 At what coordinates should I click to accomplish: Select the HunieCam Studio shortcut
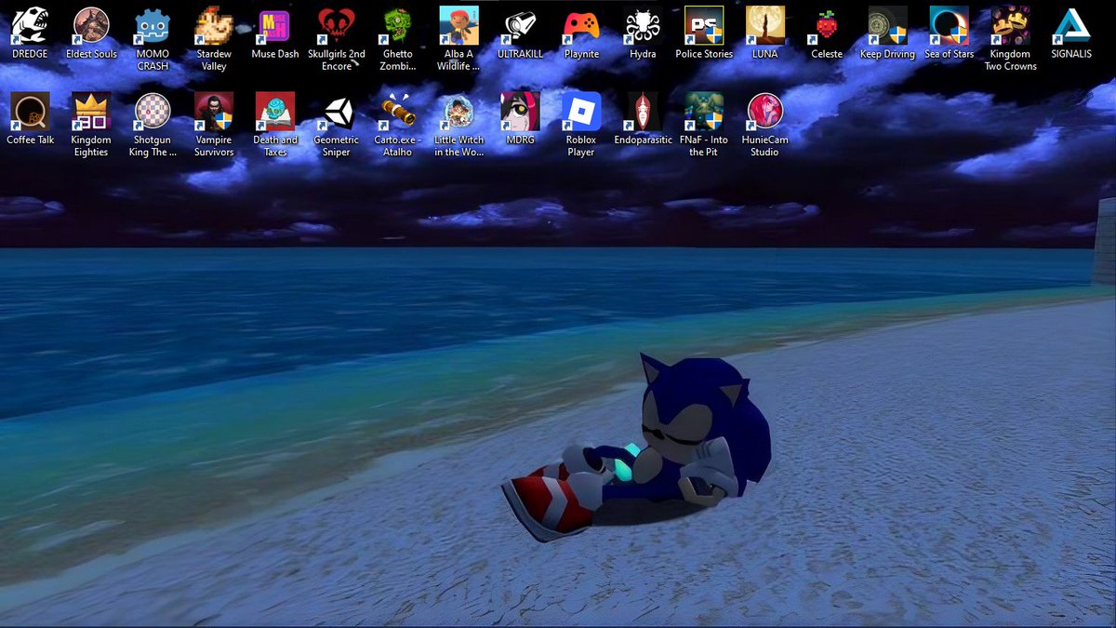[765, 112]
